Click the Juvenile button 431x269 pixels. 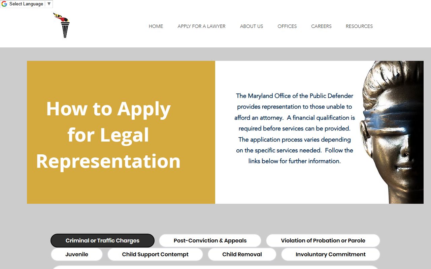point(77,255)
